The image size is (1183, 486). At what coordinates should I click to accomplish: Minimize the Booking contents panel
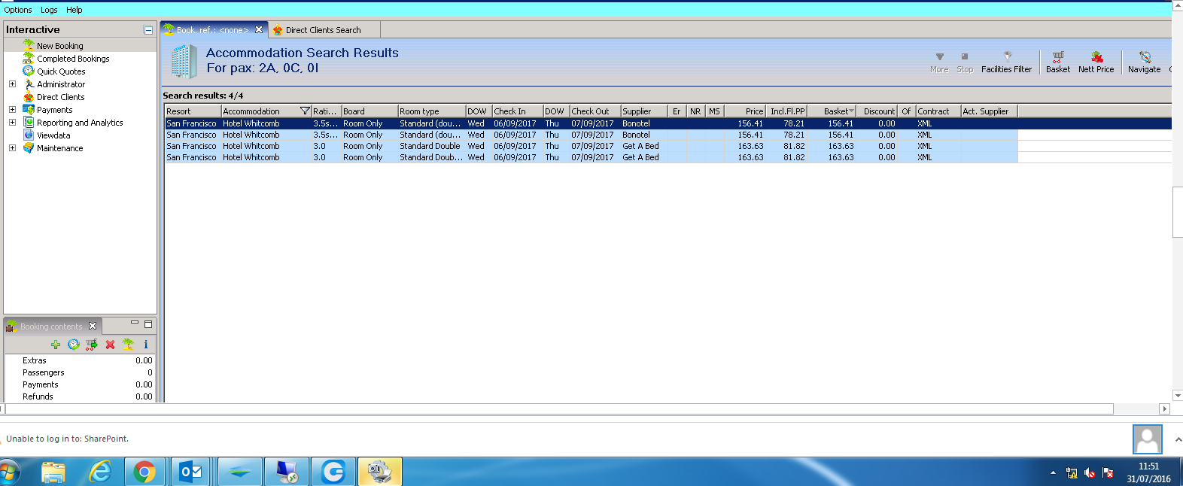click(x=135, y=323)
